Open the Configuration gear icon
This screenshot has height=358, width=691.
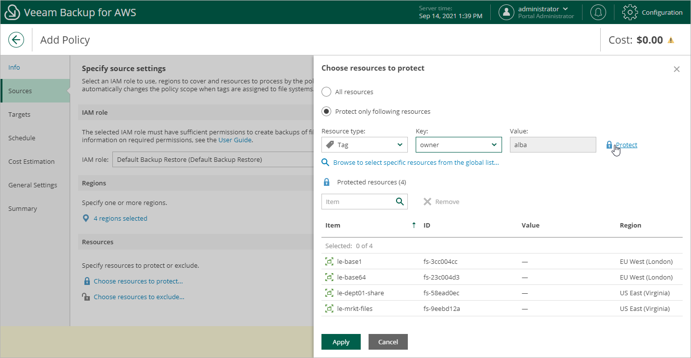pyautogui.click(x=630, y=12)
